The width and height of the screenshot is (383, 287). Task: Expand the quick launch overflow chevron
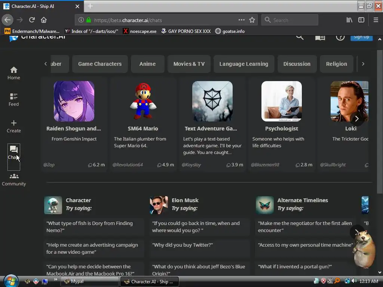[55, 279]
